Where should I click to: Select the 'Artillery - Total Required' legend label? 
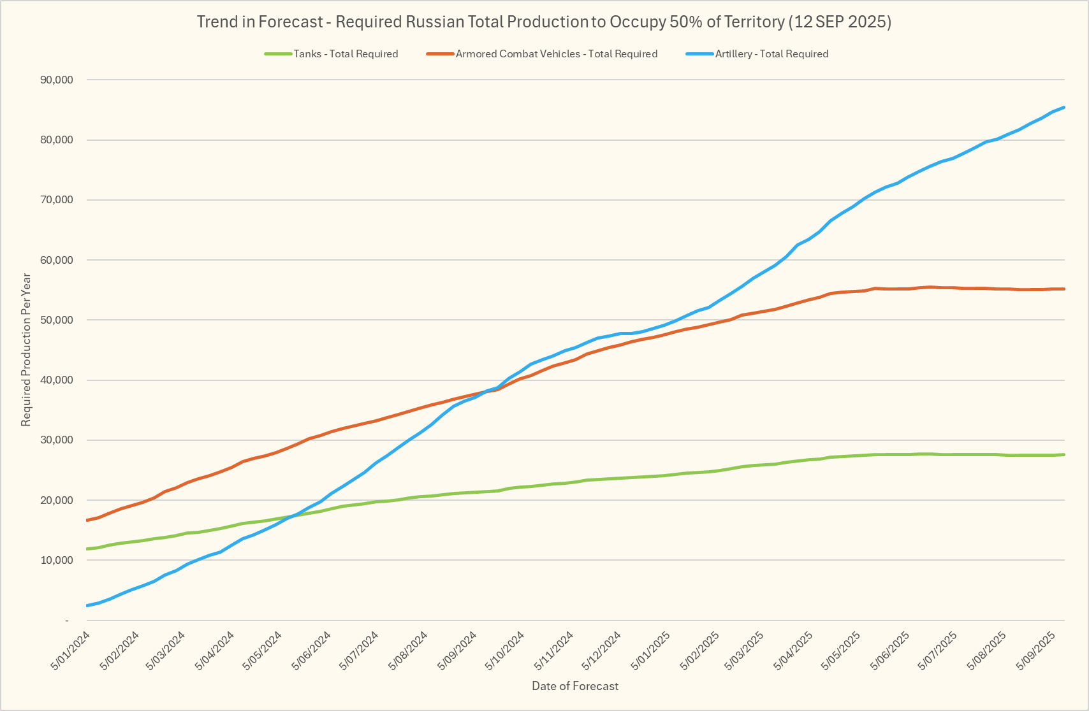771,54
